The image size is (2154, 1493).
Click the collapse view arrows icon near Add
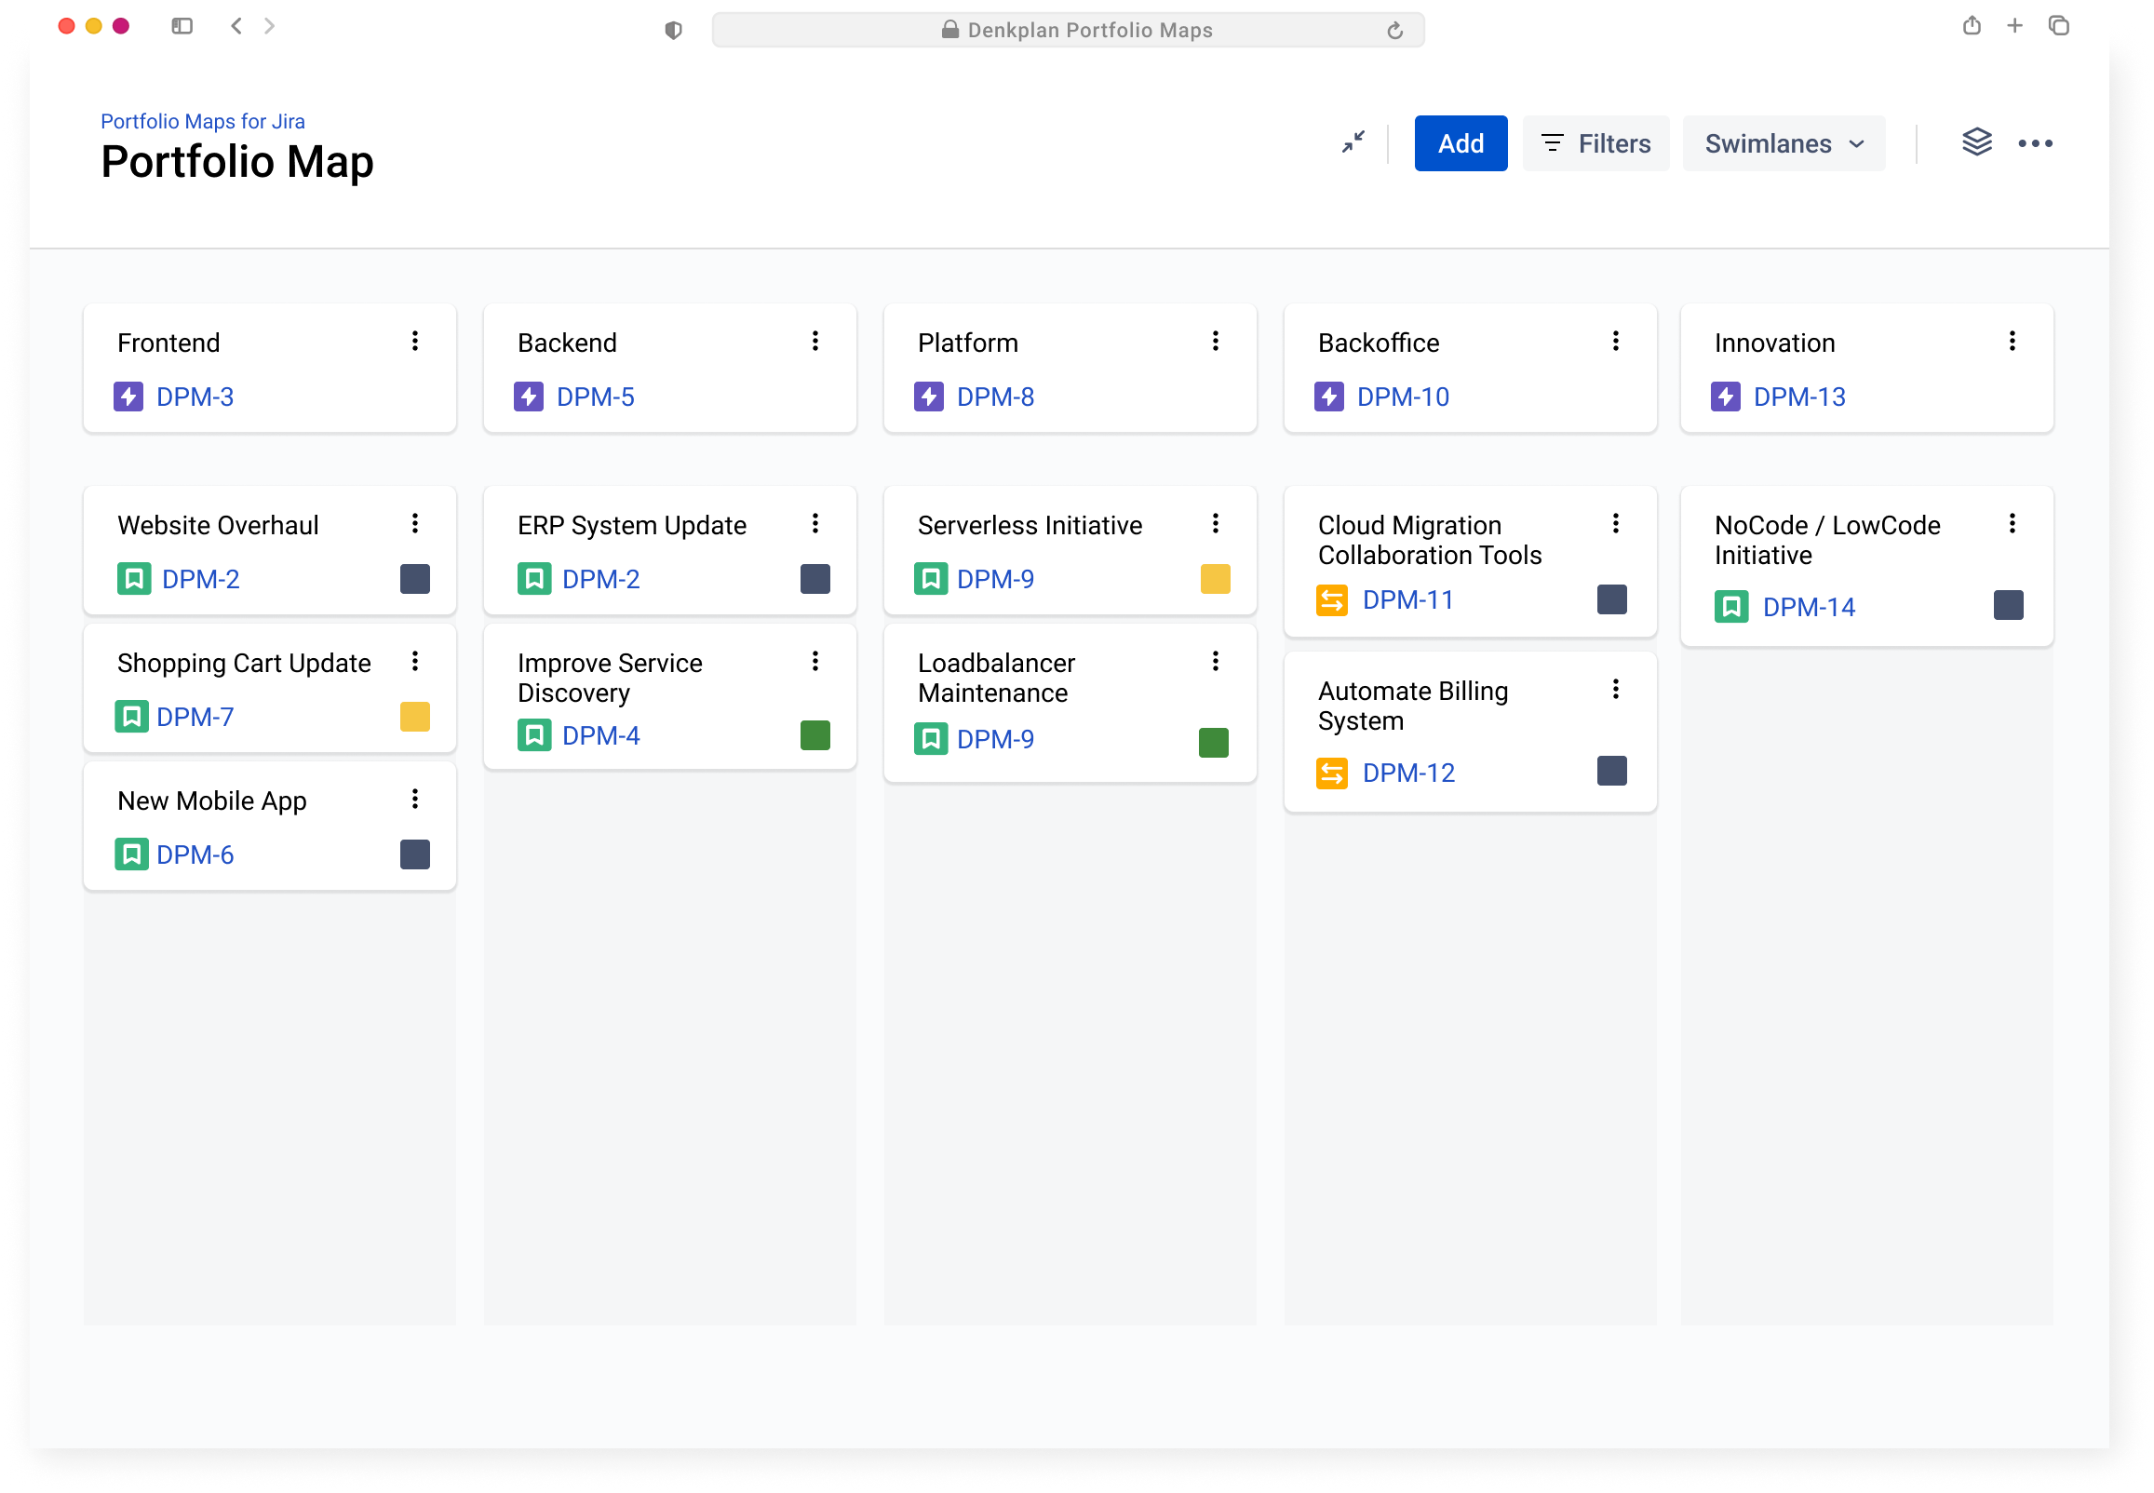tap(1353, 142)
